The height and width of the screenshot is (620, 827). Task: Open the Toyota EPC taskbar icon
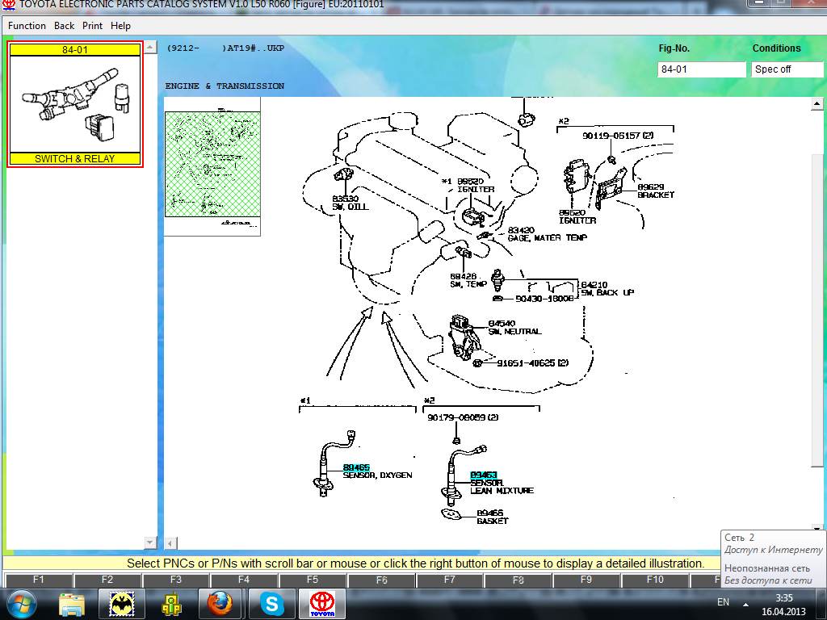(322, 603)
